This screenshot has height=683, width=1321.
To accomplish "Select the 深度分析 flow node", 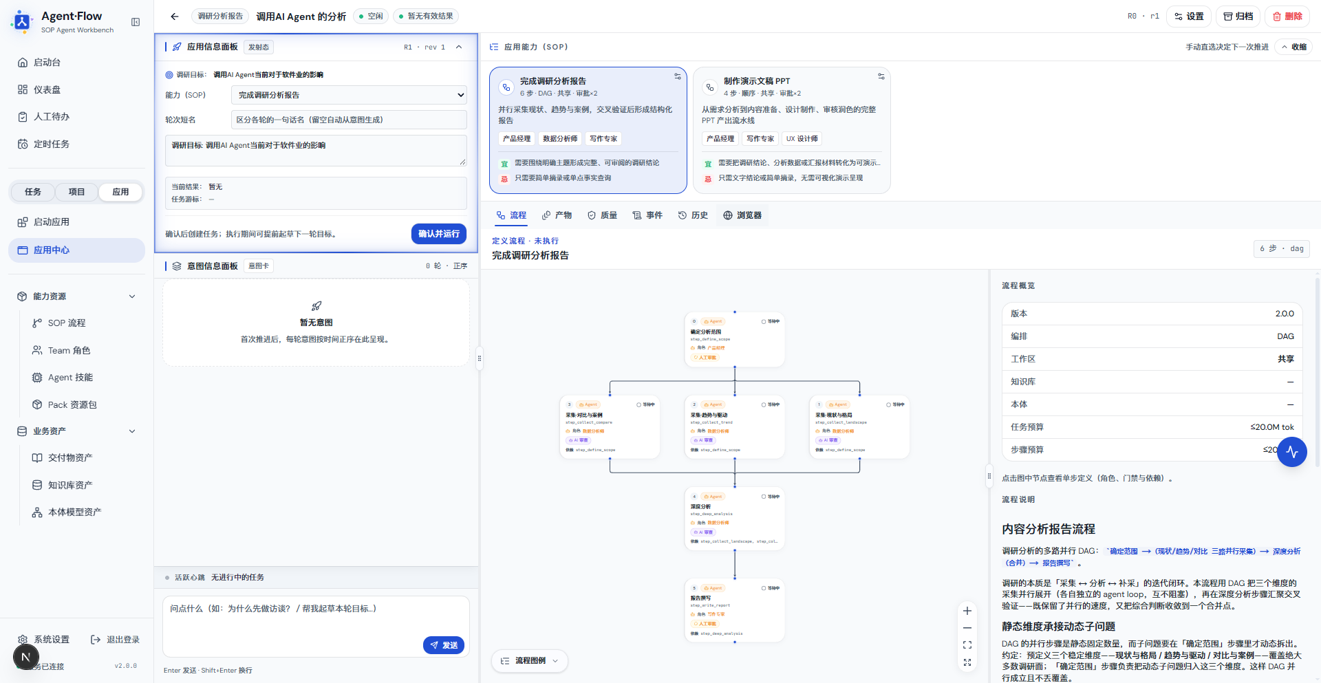I will point(735,519).
